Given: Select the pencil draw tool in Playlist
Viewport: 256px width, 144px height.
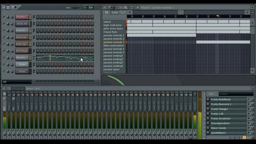Looking at the screenshot, I should pos(110,7).
